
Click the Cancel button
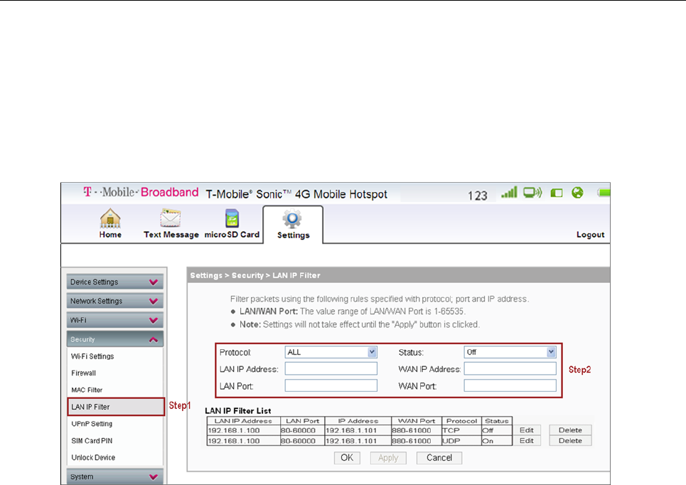tap(439, 458)
